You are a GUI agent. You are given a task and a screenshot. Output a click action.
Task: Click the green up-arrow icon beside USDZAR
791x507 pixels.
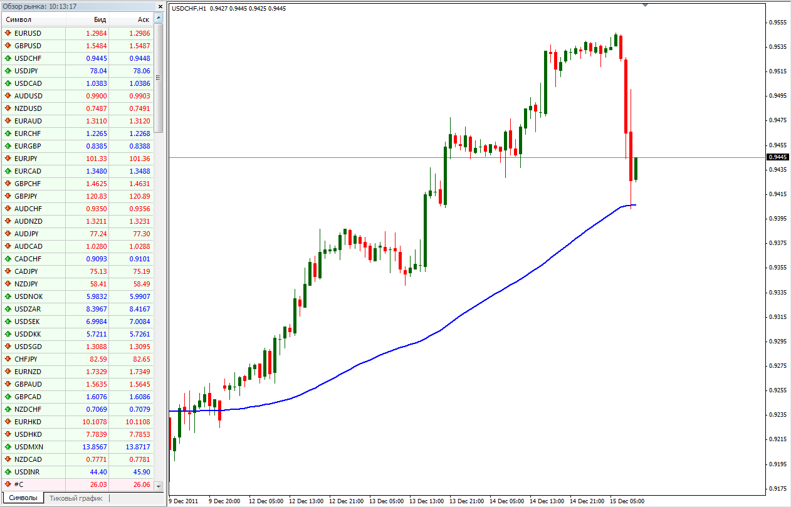[8, 309]
